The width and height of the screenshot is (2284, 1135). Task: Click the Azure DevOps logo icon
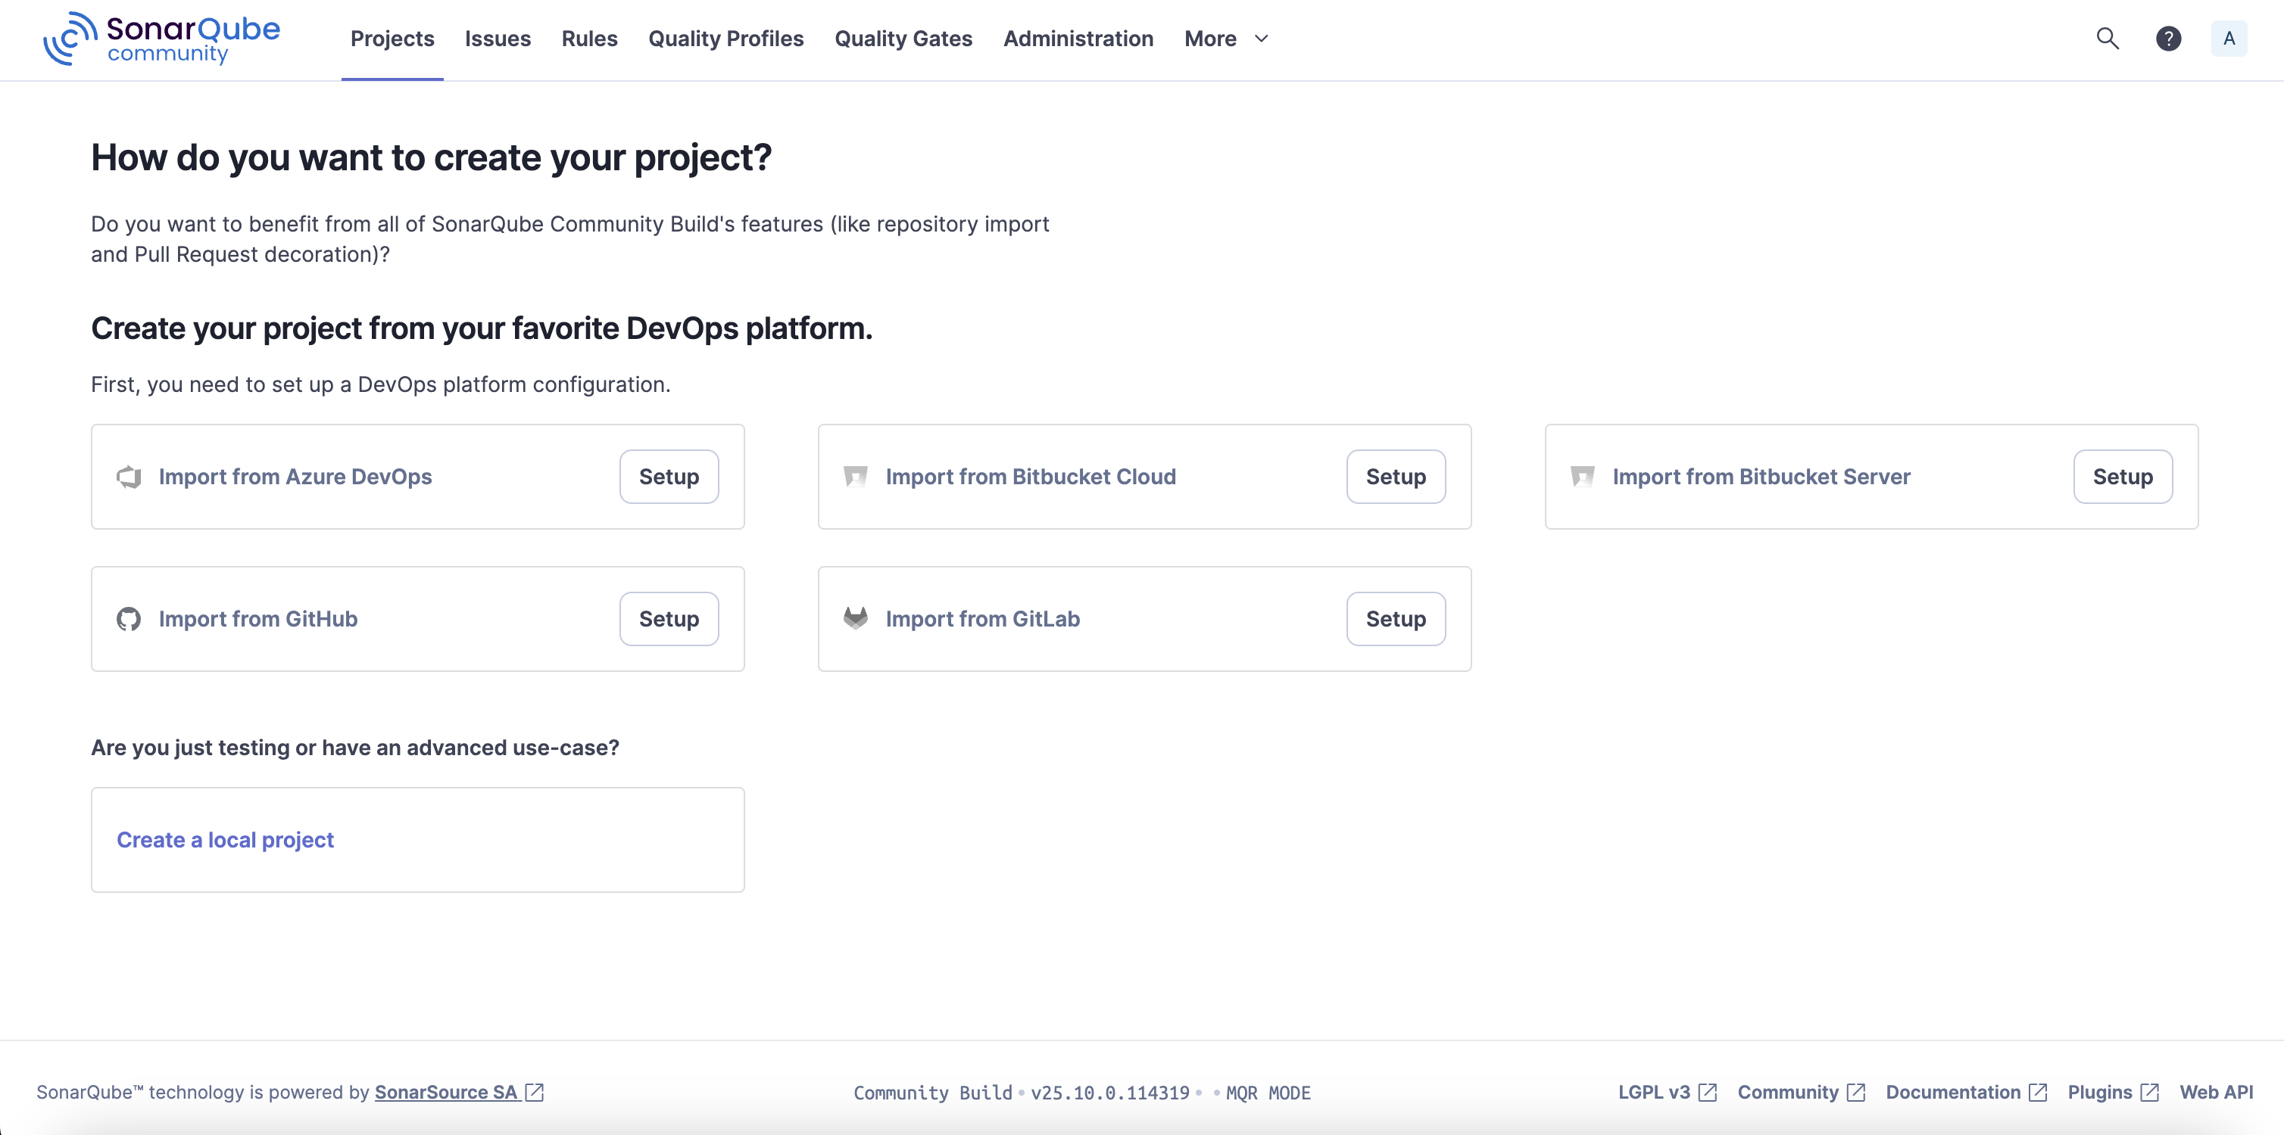click(x=129, y=477)
